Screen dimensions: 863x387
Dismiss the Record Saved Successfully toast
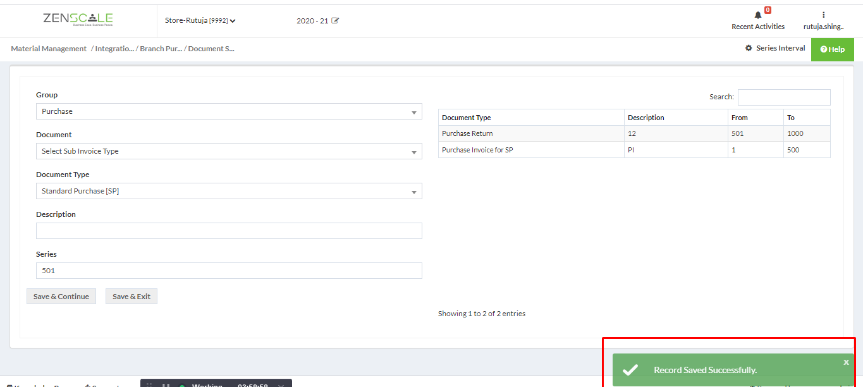[x=846, y=362]
